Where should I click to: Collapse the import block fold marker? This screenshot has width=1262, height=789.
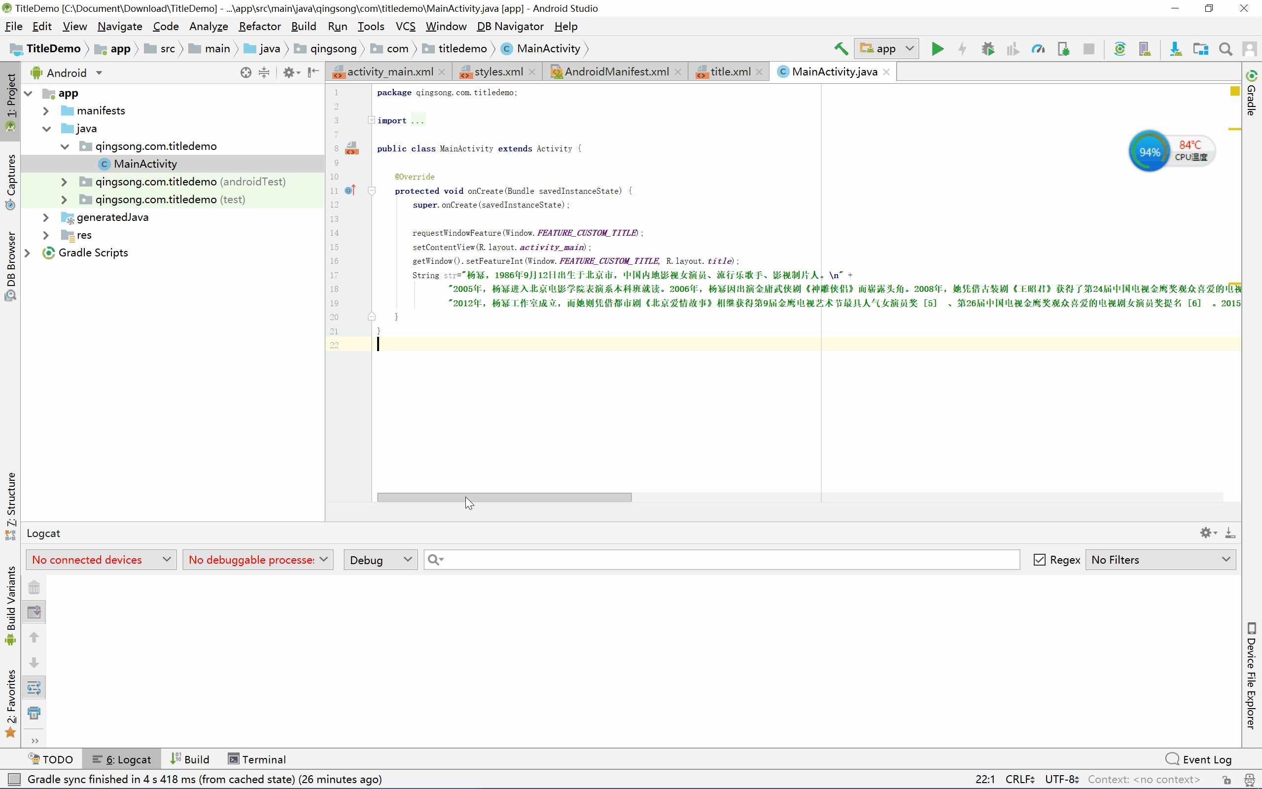[371, 120]
